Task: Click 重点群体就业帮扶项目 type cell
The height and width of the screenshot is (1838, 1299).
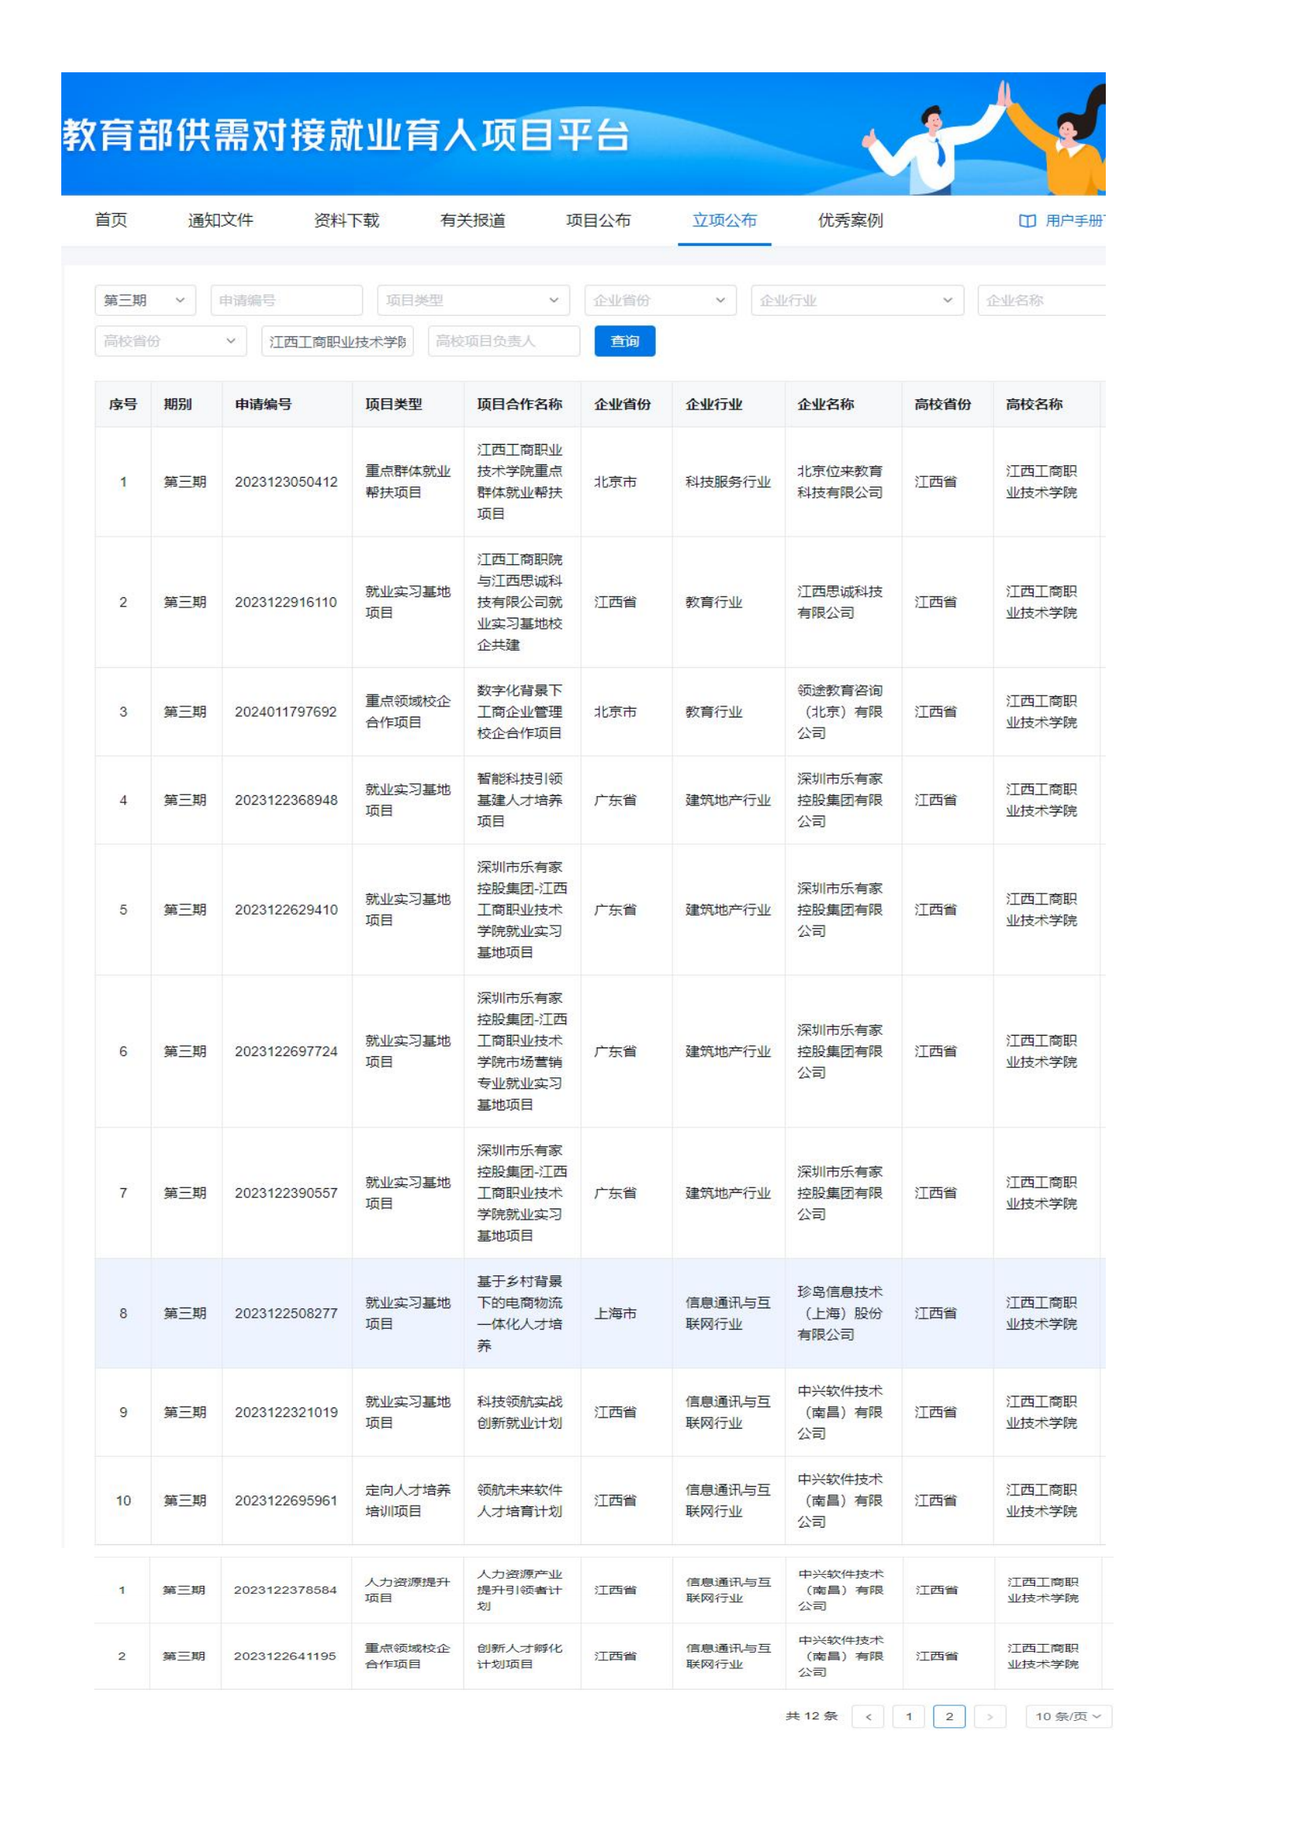Action: click(x=408, y=482)
